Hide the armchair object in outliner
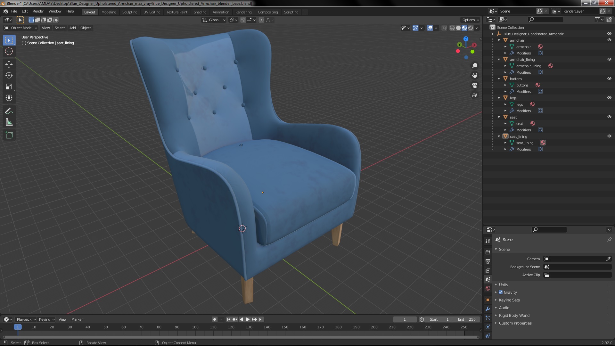The width and height of the screenshot is (615, 346). point(609,40)
